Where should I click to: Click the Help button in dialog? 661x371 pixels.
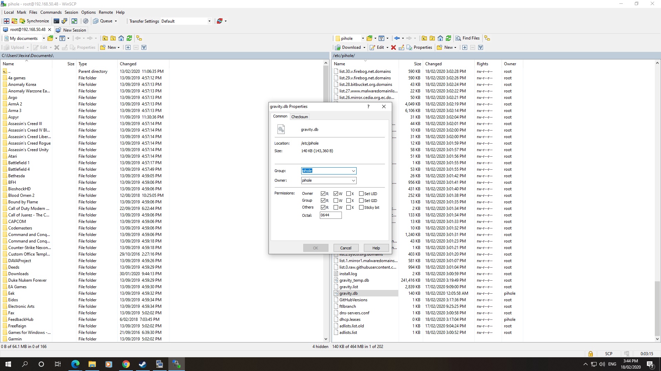tap(376, 248)
